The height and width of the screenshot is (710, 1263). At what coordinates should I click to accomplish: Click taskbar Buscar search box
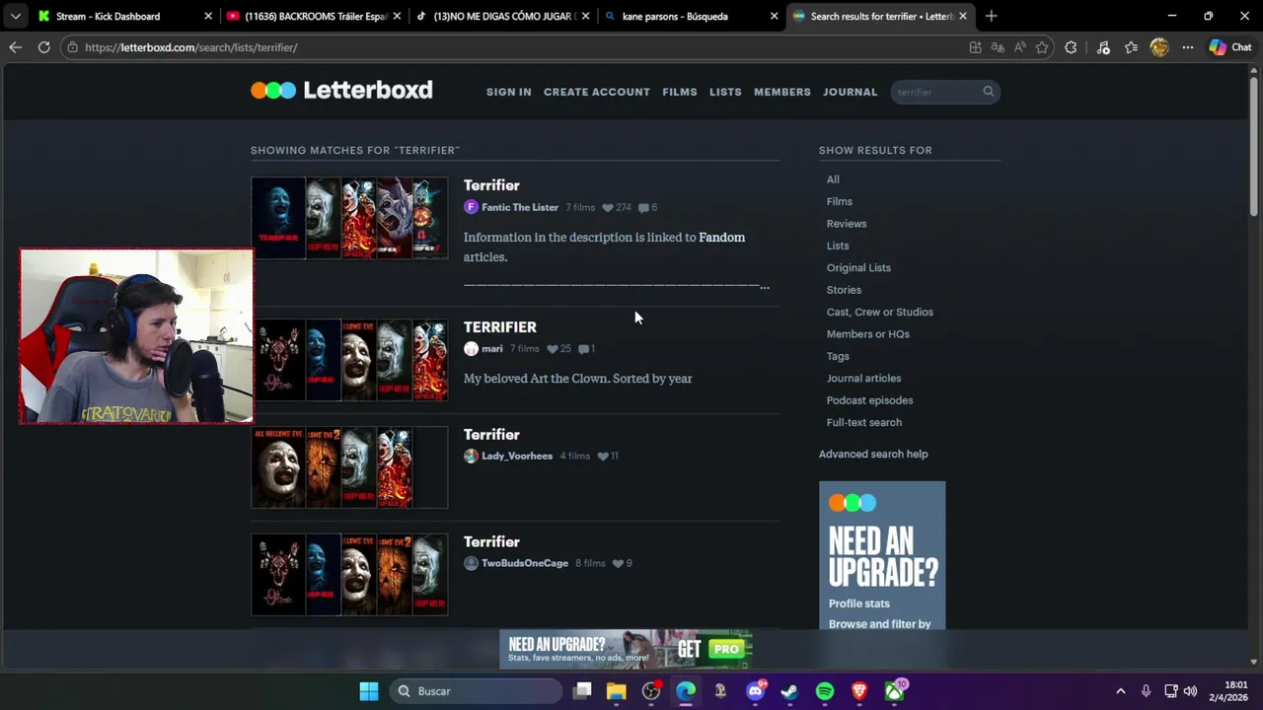tap(476, 691)
